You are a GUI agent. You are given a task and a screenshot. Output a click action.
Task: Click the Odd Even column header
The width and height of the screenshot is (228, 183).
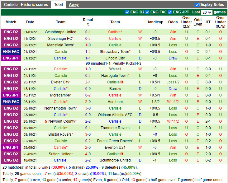click(x=198, y=22)
